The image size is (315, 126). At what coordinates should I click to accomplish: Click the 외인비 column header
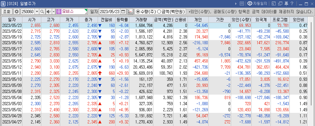click(x=299, y=20)
